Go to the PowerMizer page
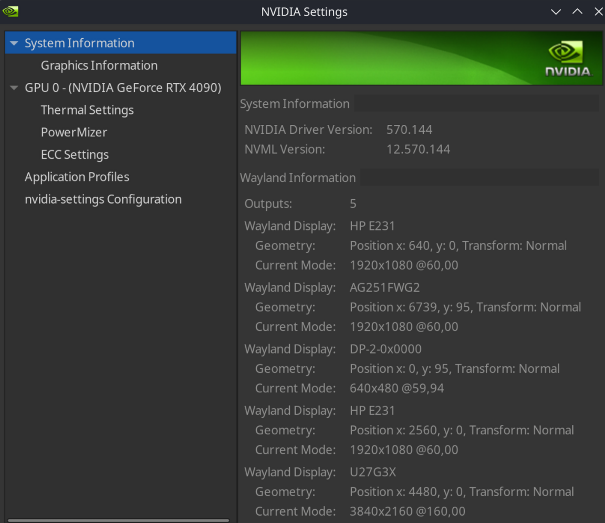The height and width of the screenshot is (523, 605). click(74, 132)
